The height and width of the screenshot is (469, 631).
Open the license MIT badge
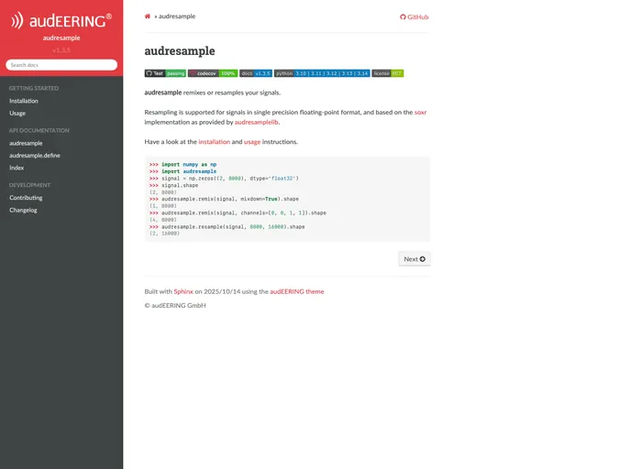tap(388, 73)
